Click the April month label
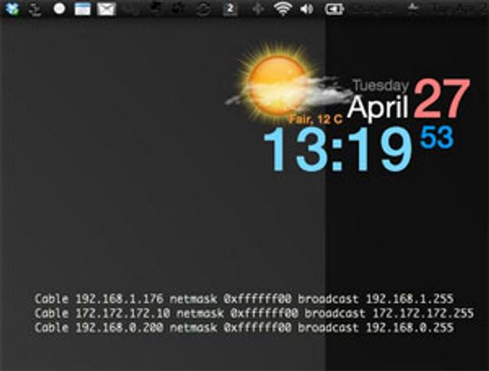Viewport: 489px width, 371px height. (377, 107)
